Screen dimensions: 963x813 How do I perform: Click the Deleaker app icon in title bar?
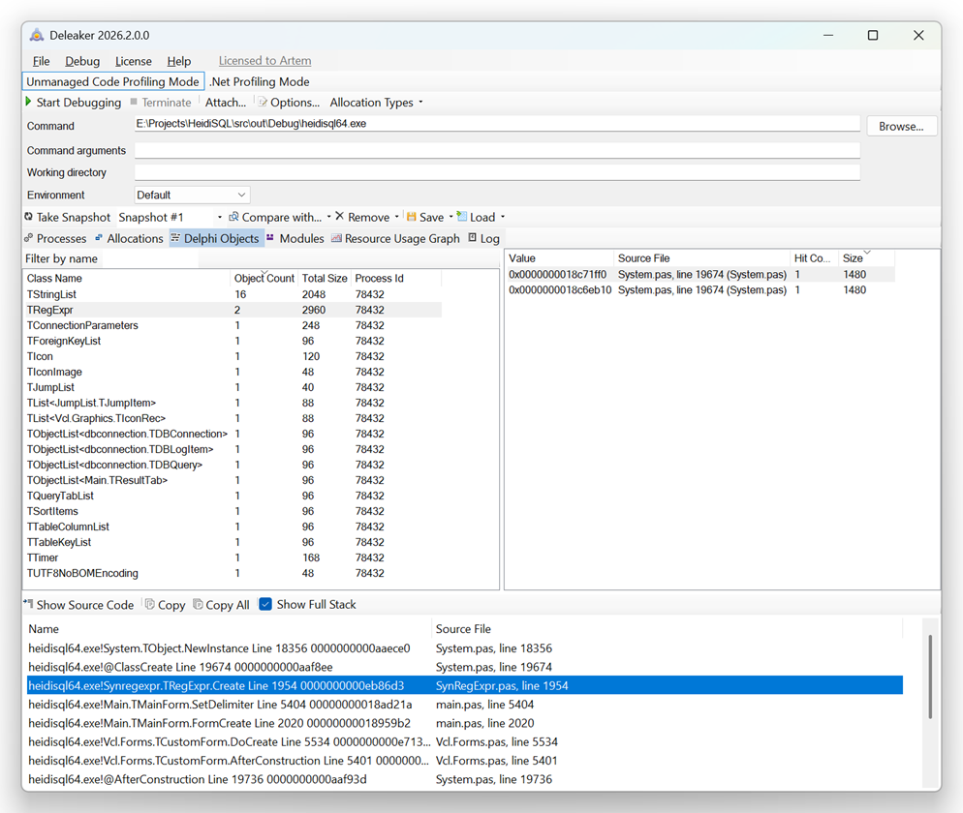coord(37,35)
